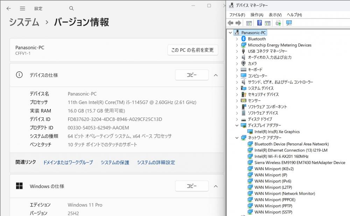Expand Microchip Energy Metering Devices
Image resolution: width=350 pixels, height=216 pixels.
point(237,45)
